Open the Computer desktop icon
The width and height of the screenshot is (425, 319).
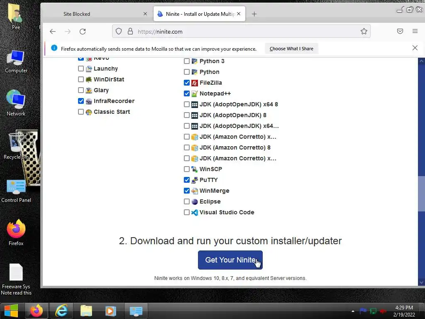click(x=16, y=62)
